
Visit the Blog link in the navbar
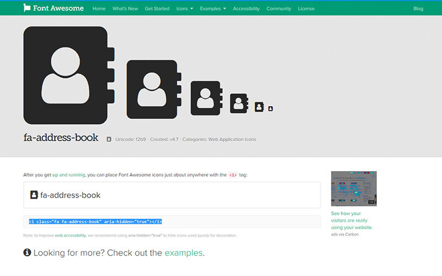coord(418,9)
